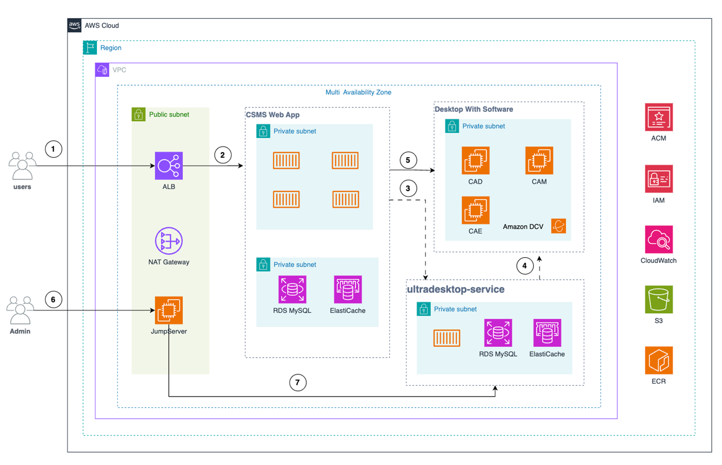This screenshot has width=722, height=465.
Task: Click the JumpServer instance icon
Action: tap(169, 310)
